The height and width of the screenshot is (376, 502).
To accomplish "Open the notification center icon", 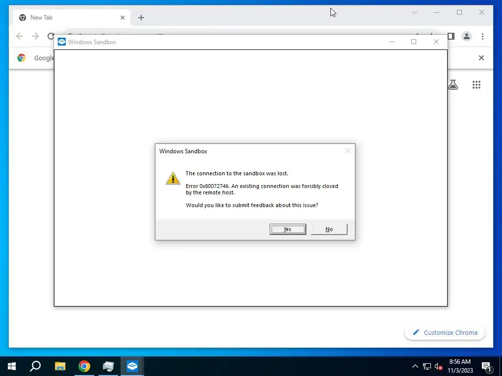I will [x=487, y=366].
